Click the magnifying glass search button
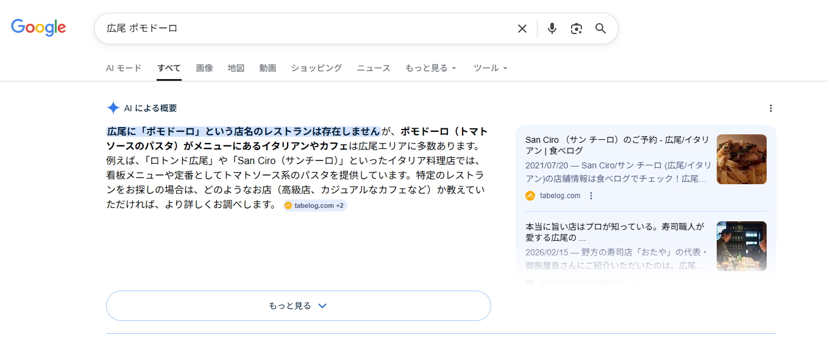827x338 pixels. 601,29
